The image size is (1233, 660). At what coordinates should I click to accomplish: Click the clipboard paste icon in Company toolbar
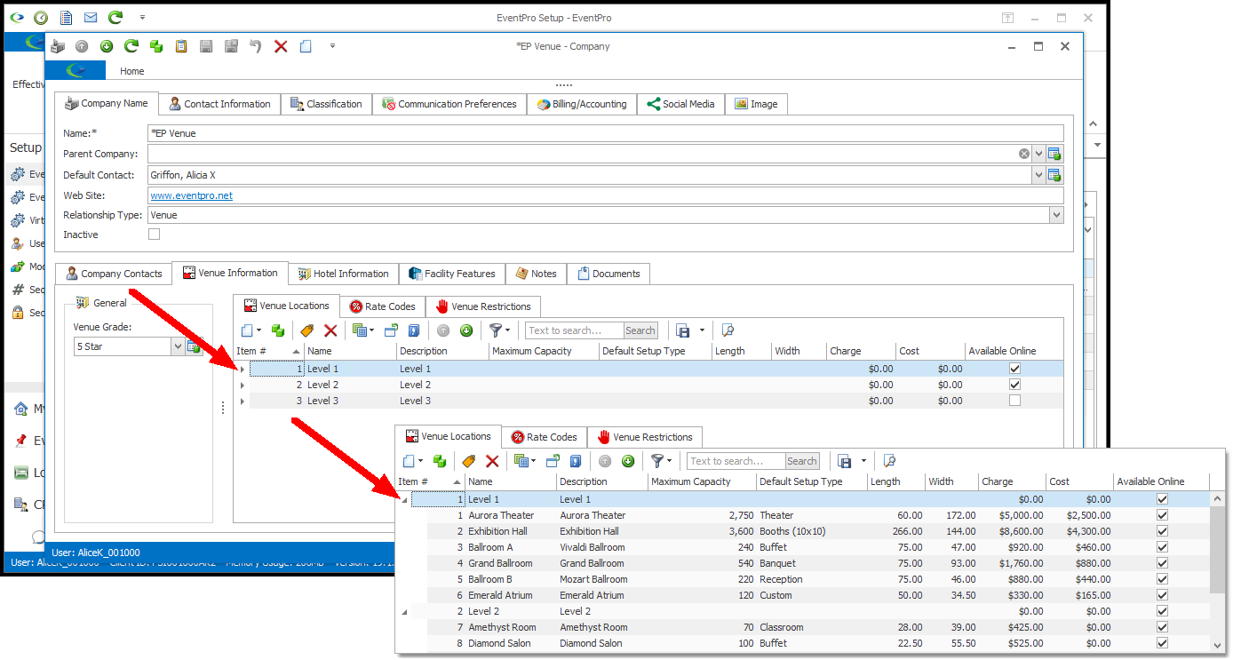[181, 46]
